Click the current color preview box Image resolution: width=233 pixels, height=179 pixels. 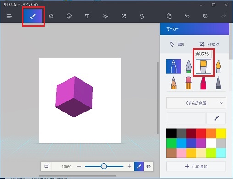[186, 118]
